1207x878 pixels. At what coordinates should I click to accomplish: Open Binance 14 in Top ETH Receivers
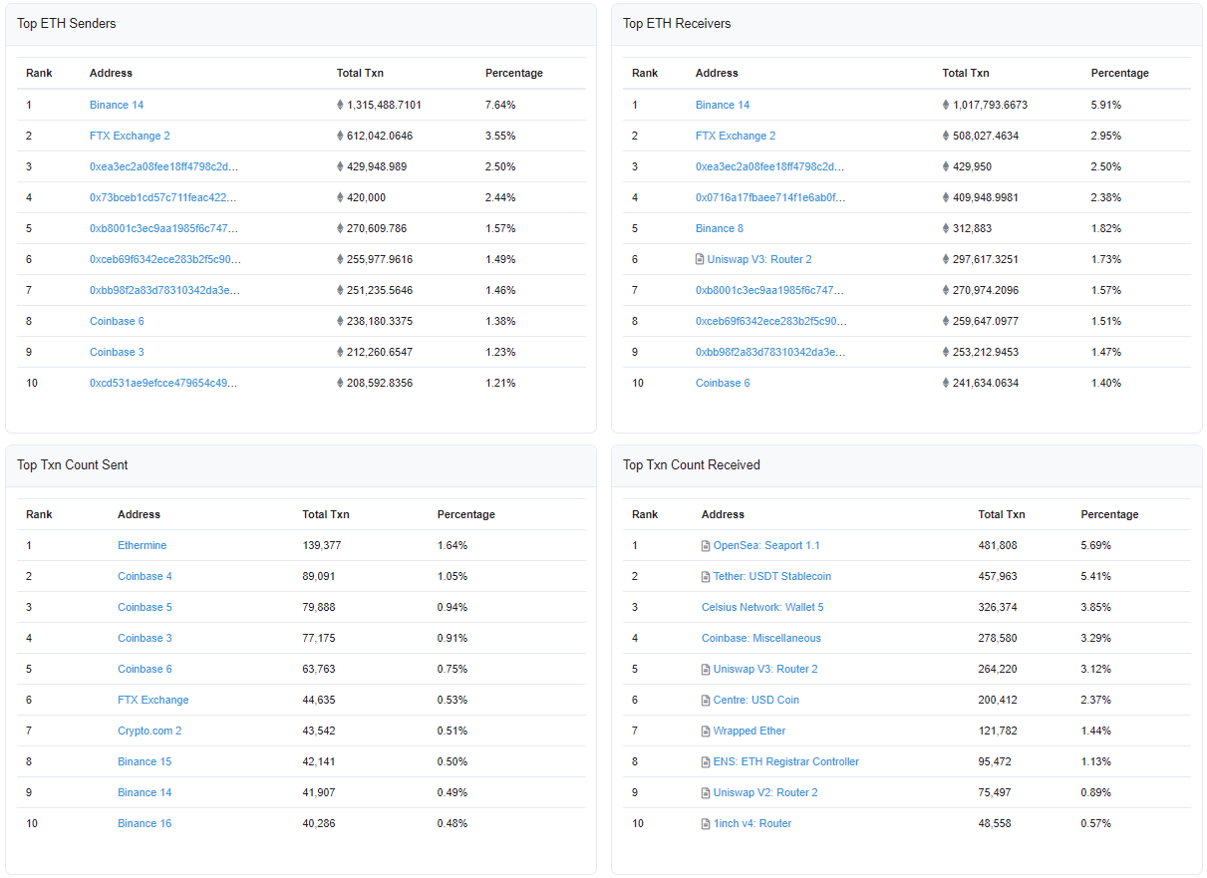pyautogui.click(x=723, y=105)
